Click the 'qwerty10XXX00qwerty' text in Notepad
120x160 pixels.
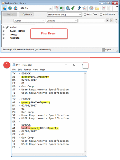point(36,102)
